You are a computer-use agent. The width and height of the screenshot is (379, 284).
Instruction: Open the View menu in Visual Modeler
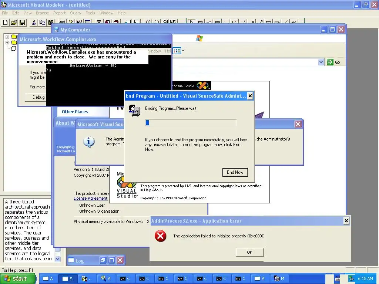coord(27,13)
